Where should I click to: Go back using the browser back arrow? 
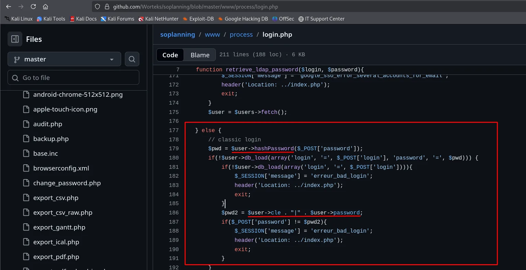(x=9, y=7)
